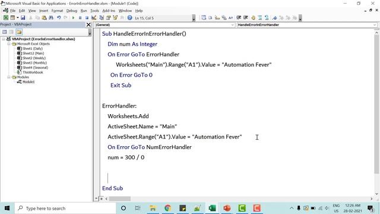Click the View Microsoft Excel toolbar icon
Screen dimensions: 380x214
[x=5, y=18]
